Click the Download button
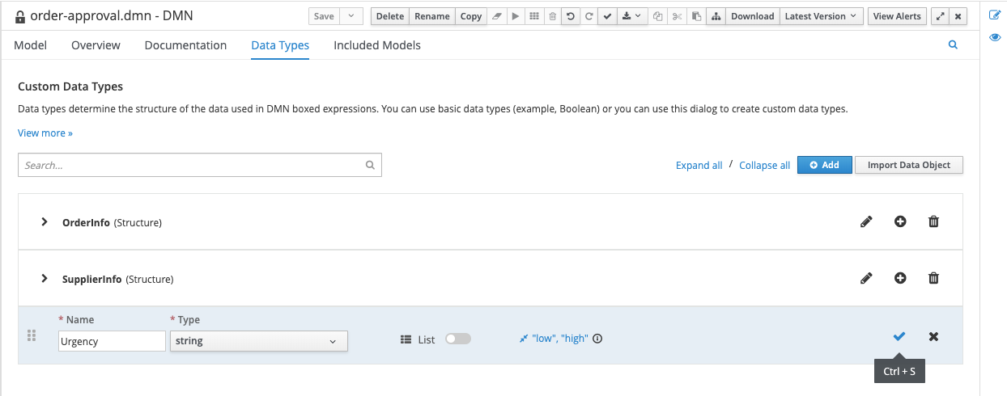 click(753, 16)
